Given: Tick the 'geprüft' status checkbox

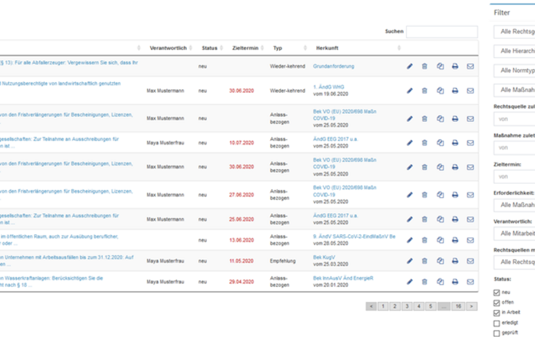Looking at the screenshot, I should [497, 334].
